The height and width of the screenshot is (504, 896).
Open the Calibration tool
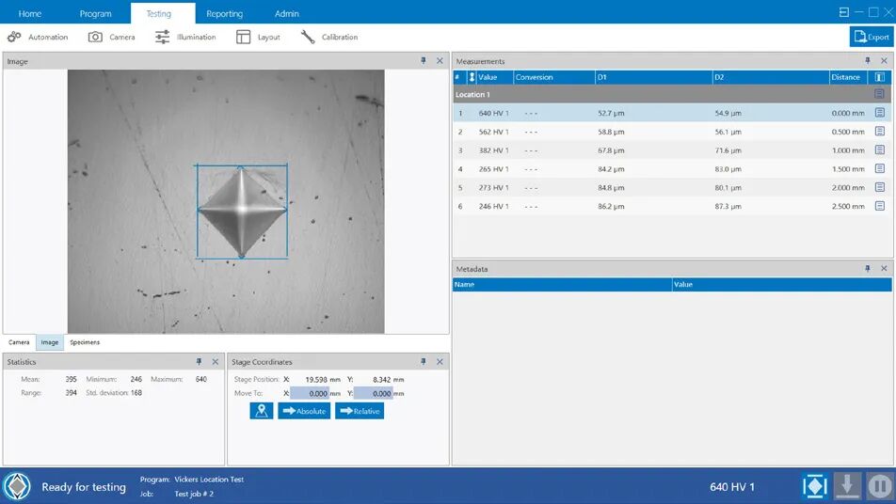coord(329,37)
